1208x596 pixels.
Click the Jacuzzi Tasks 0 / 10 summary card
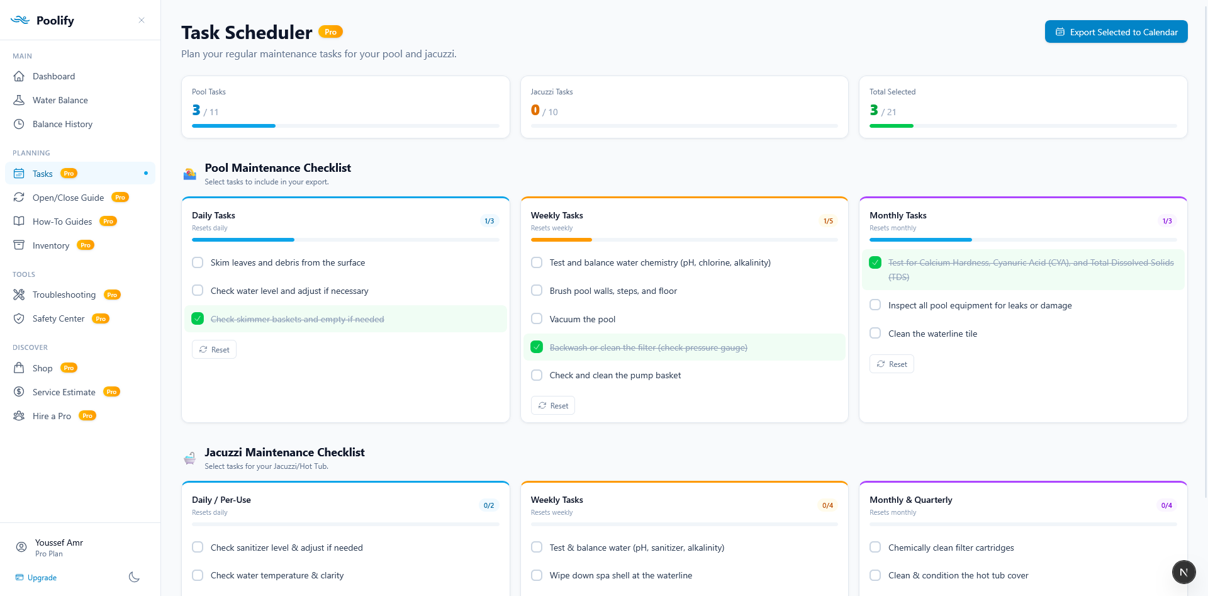click(x=685, y=107)
